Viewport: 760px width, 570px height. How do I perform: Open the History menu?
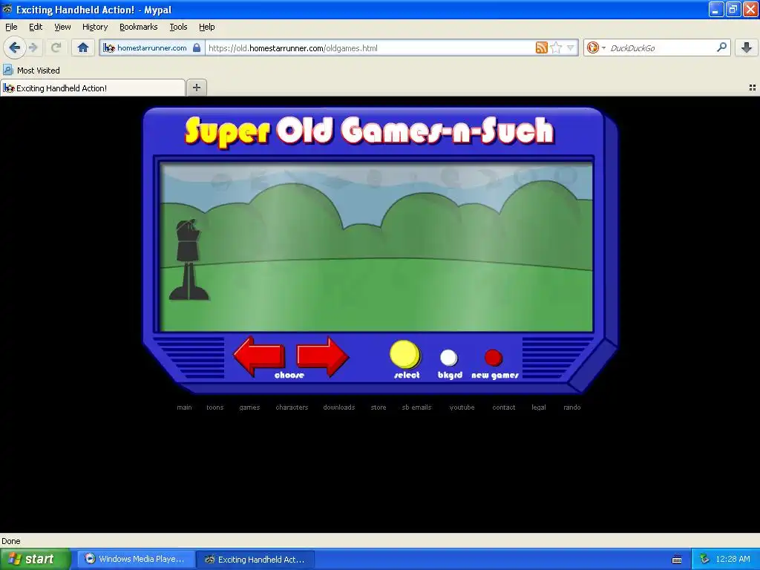[x=94, y=27]
